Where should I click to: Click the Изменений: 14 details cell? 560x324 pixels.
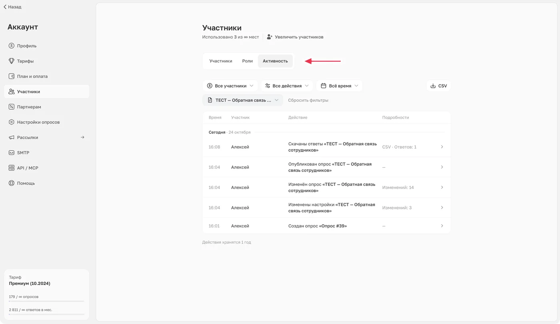[398, 187]
